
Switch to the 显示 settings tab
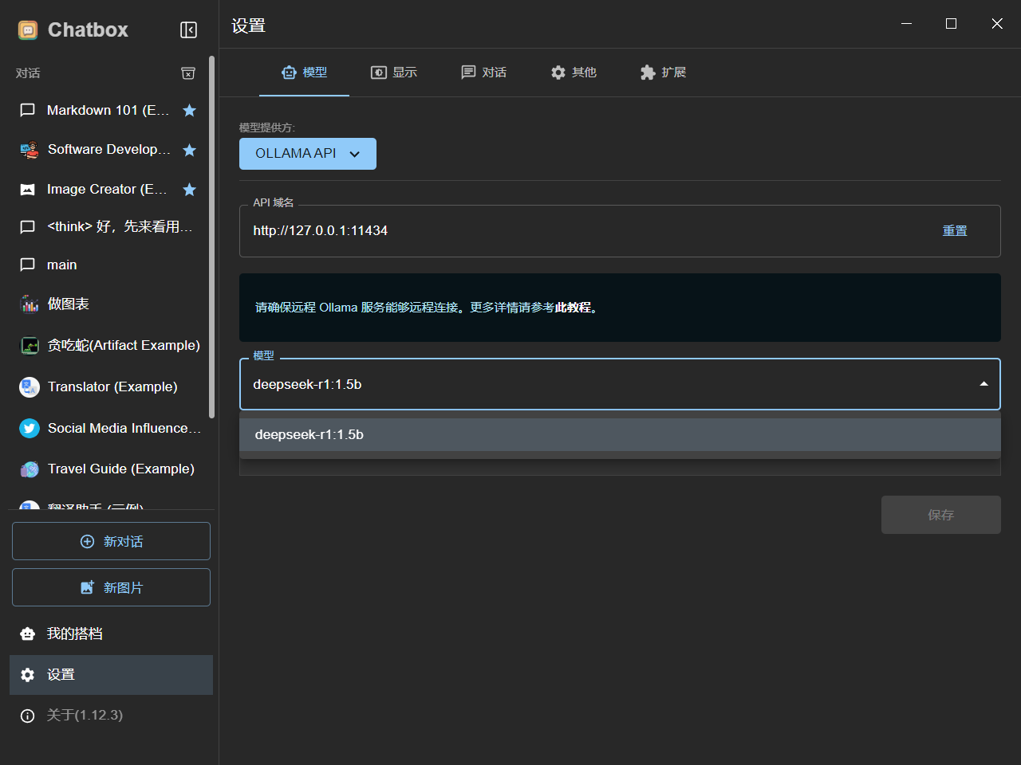tap(394, 73)
